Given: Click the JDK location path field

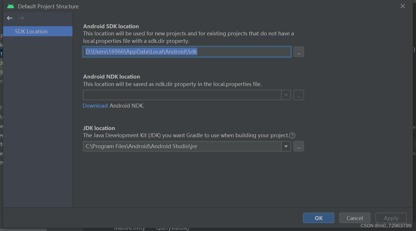Looking at the screenshot, I should 182,146.
